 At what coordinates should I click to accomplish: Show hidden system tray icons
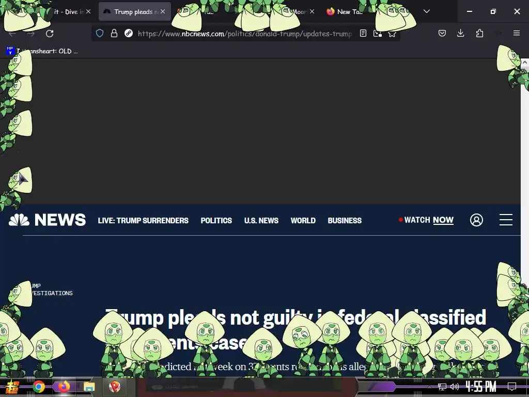coord(429,387)
